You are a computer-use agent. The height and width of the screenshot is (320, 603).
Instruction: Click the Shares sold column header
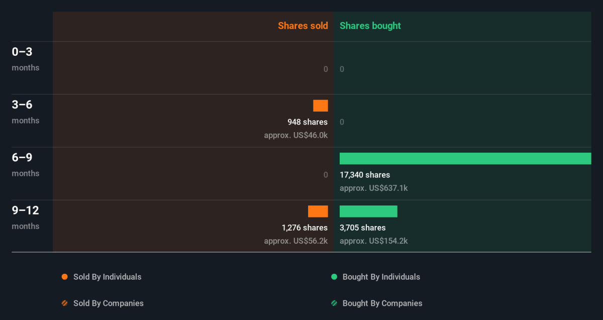point(303,26)
